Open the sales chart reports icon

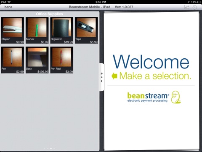tap(187, 7)
